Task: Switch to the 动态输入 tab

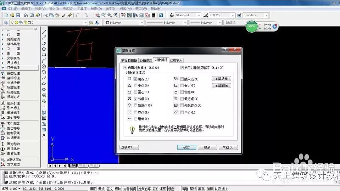Action: (x=176, y=60)
